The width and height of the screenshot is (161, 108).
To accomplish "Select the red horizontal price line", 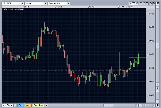I will [x=137, y=66].
